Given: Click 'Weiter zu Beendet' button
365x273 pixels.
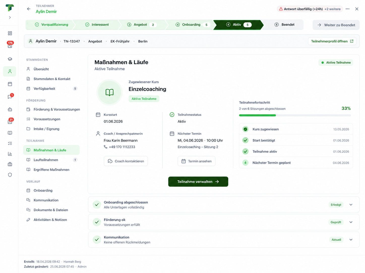Looking at the screenshot, I should click(336, 25).
